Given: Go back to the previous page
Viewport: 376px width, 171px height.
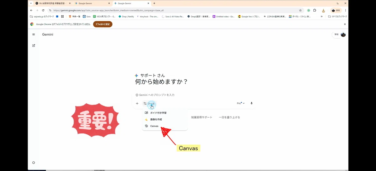Looking at the screenshot, I should tap(31, 10).
